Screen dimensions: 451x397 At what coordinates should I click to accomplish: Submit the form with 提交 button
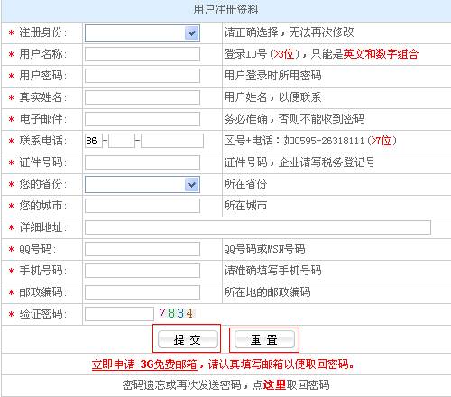(x=188, y=339)
